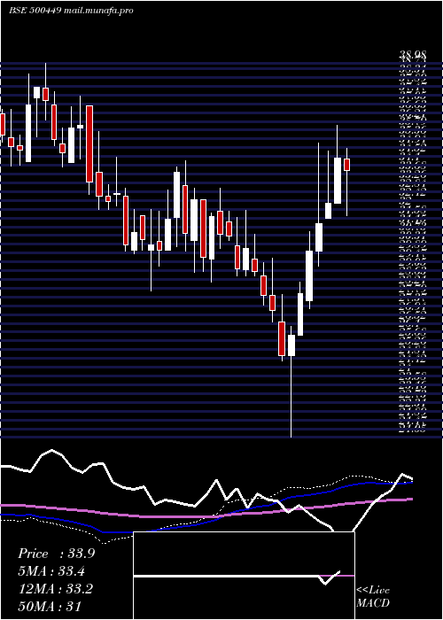
Task: Click the lowest white candle with the long lower wick
Action: tap(291, 345)
